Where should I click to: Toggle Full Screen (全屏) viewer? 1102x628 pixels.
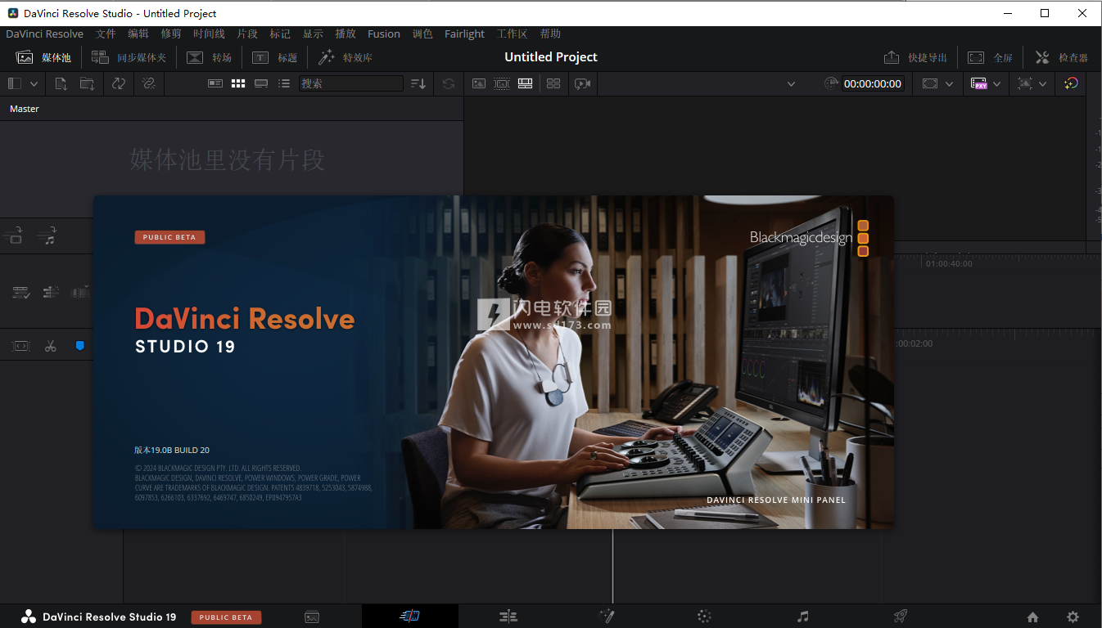(990, 57)
